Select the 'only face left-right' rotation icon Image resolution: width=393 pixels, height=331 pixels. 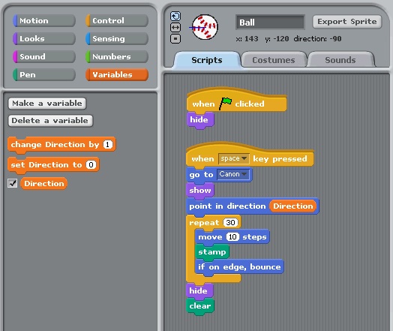coord(175,27)
